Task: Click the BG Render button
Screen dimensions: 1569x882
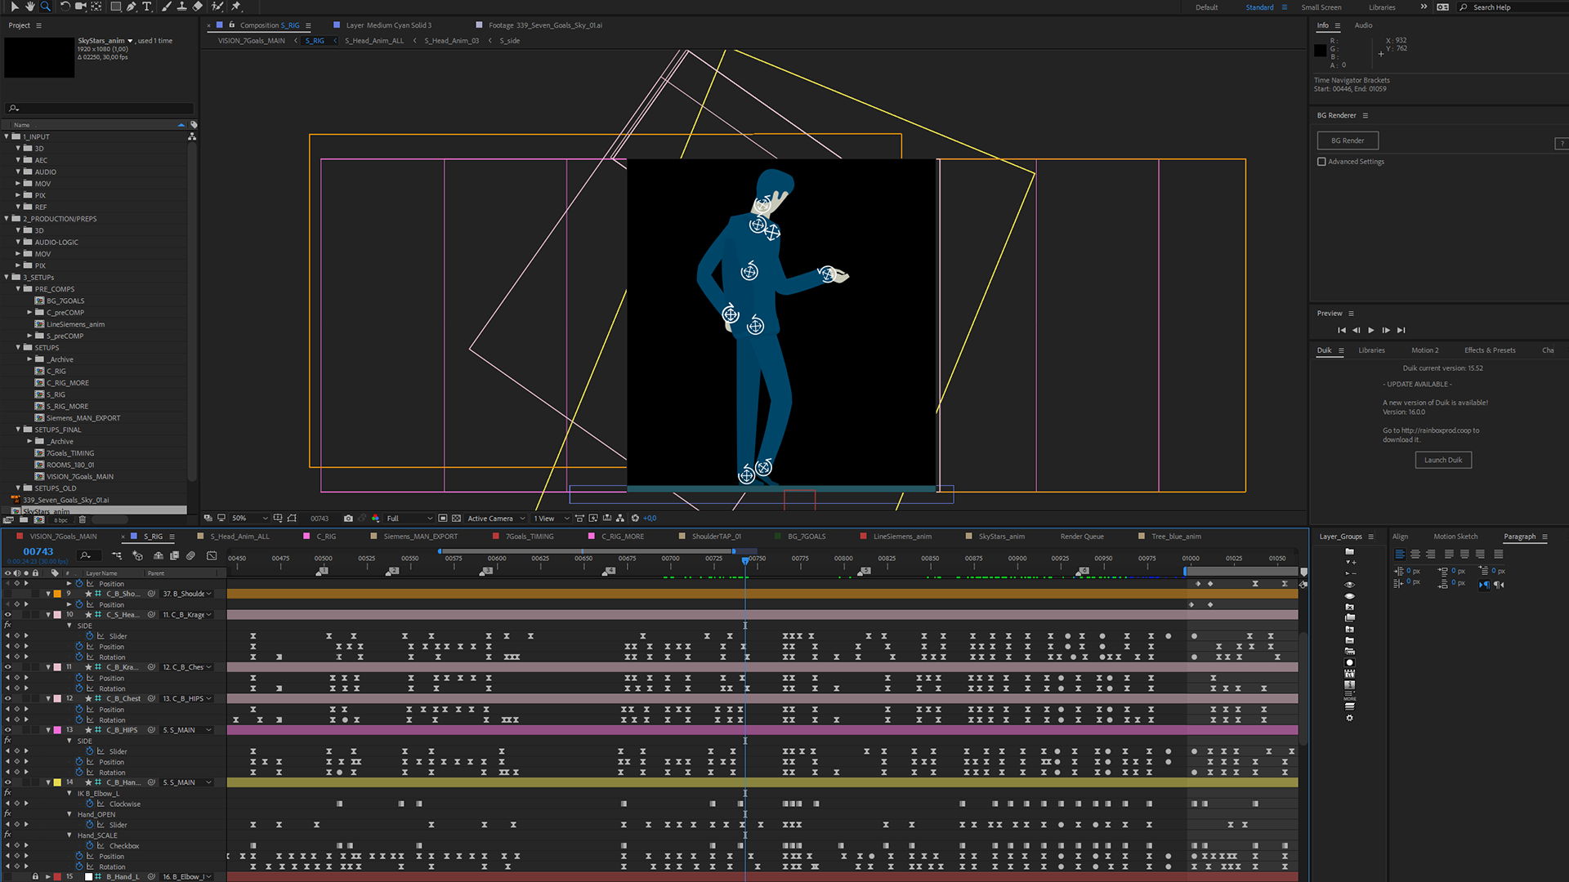Action: pyautogui.click(x=1347, y=140)
